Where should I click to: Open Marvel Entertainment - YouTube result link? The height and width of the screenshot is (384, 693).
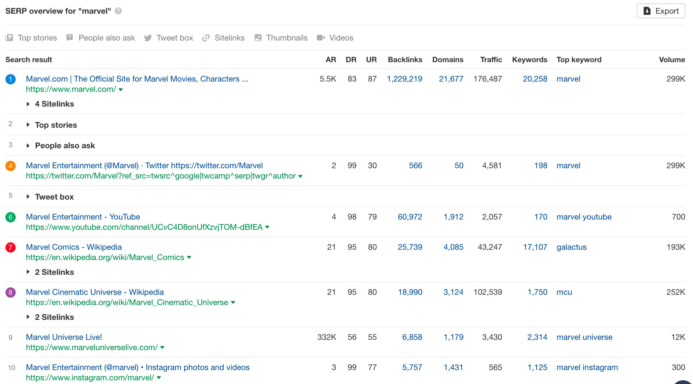tap(83, 217)
